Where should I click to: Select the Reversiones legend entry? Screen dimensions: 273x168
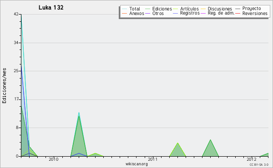(x=255, y=13)
